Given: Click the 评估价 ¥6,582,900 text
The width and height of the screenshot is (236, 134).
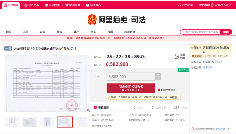Looking at the screenshot, I should pyautogui.click(x=139, y=115).
